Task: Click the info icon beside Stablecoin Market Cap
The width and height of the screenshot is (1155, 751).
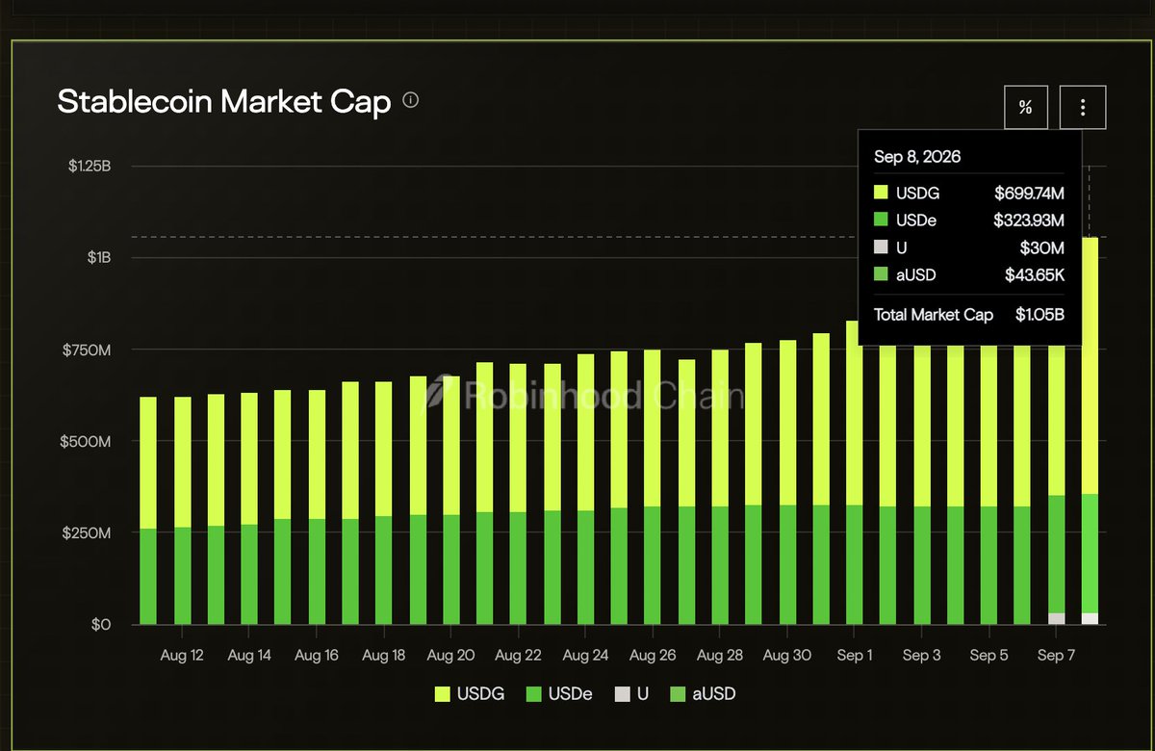Action: coord(411,100)
